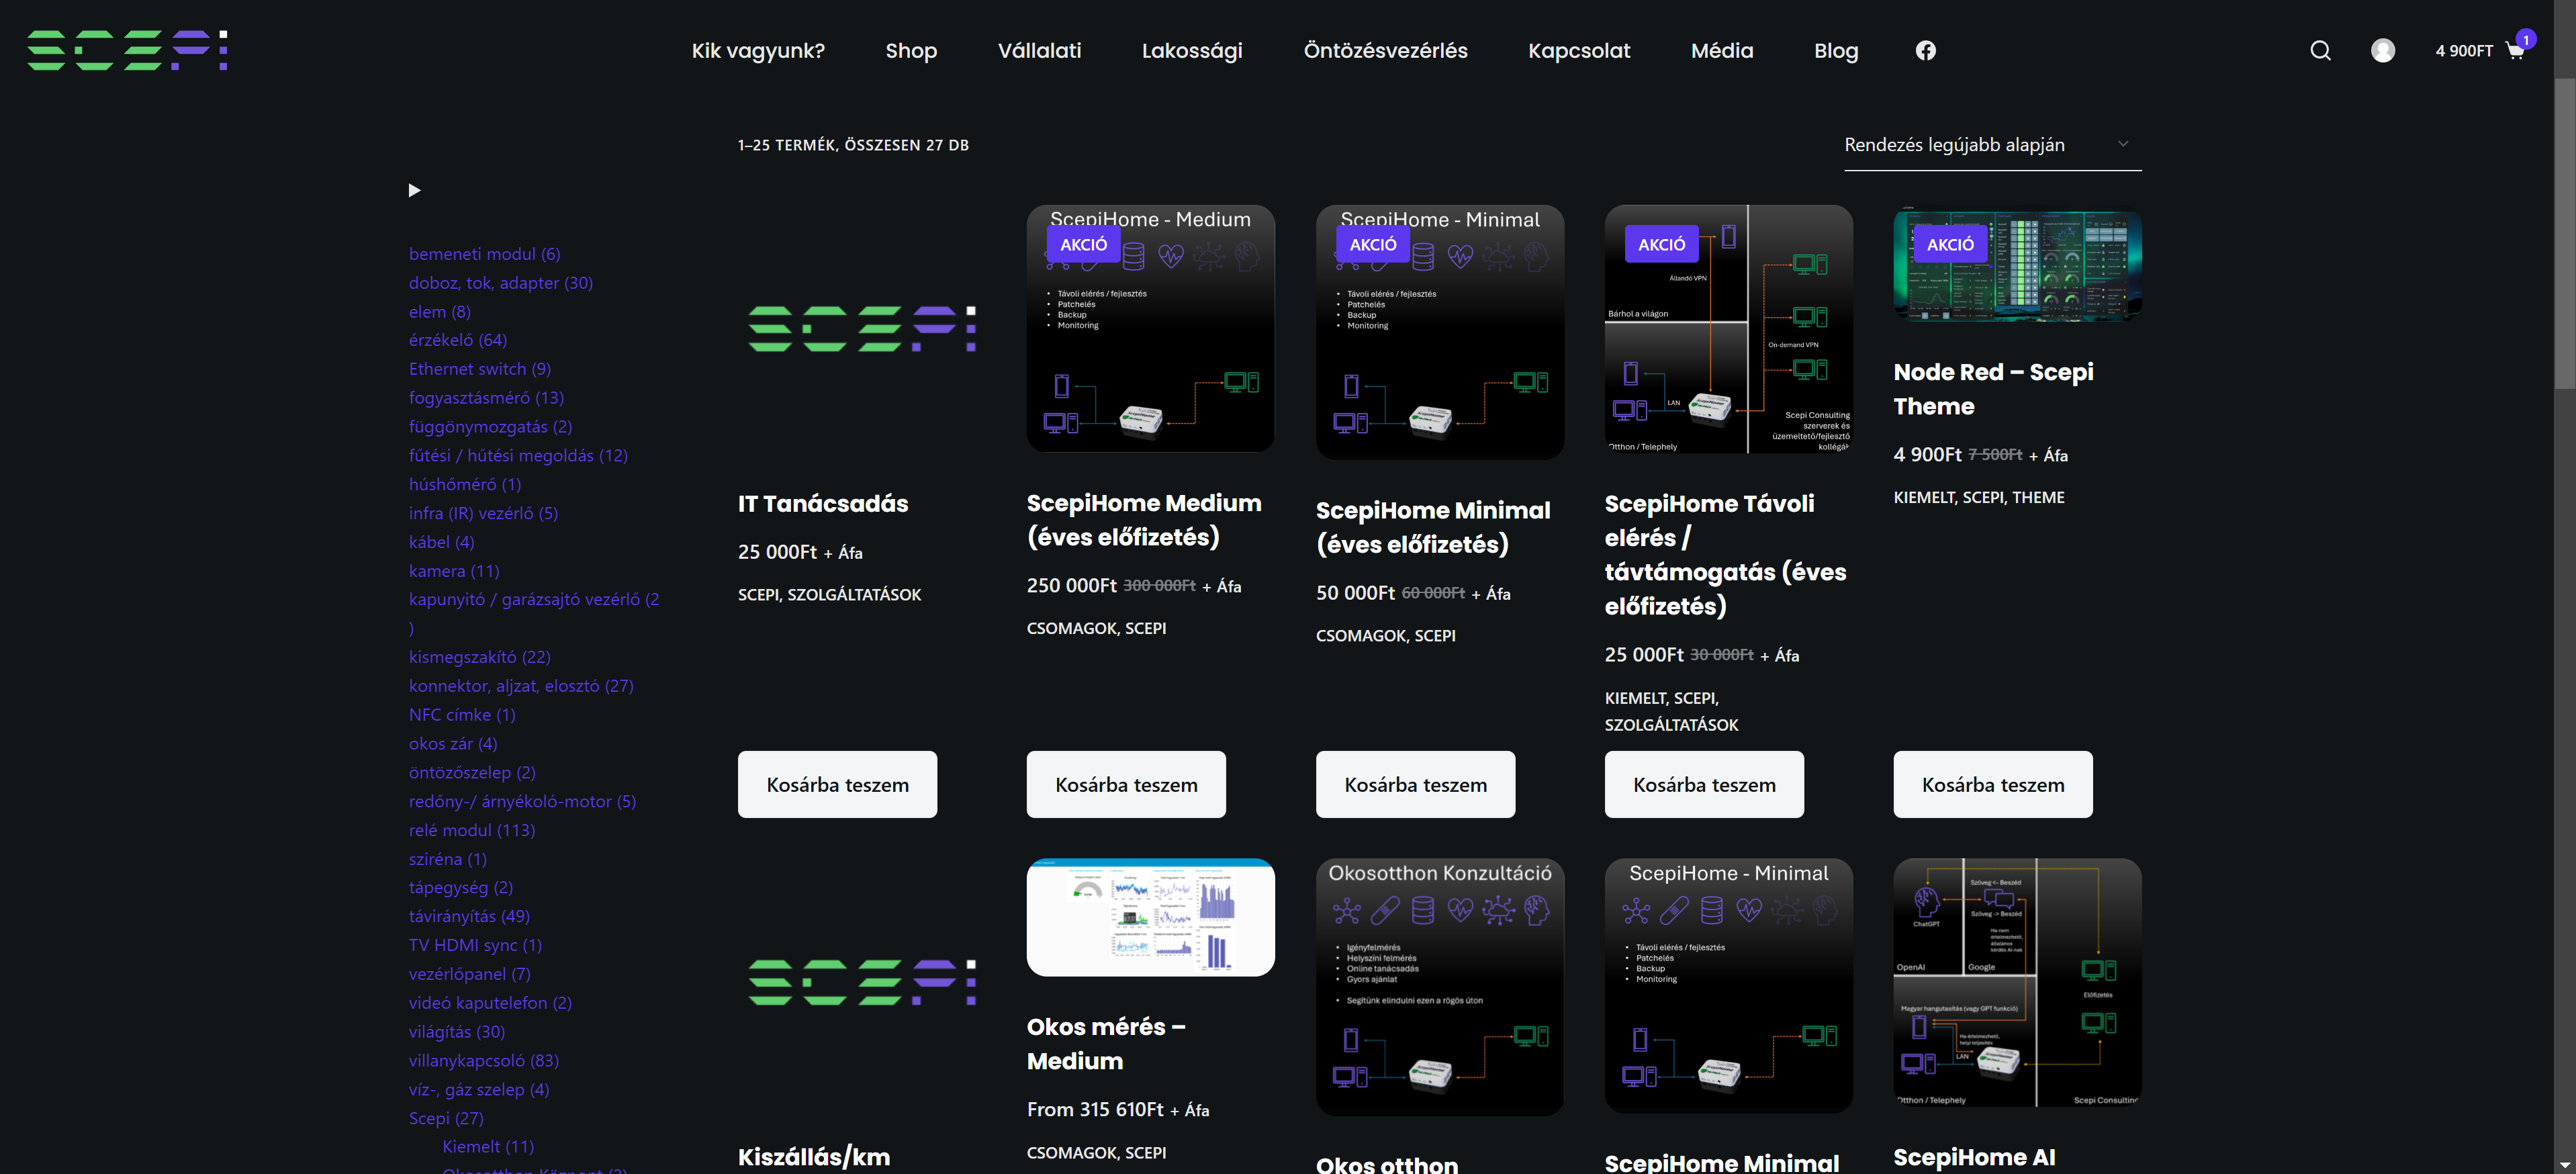2576x1174 pixels.
Task: Add ScepiHome Minimal éves előfizetés to cart
Action: 1415,784
